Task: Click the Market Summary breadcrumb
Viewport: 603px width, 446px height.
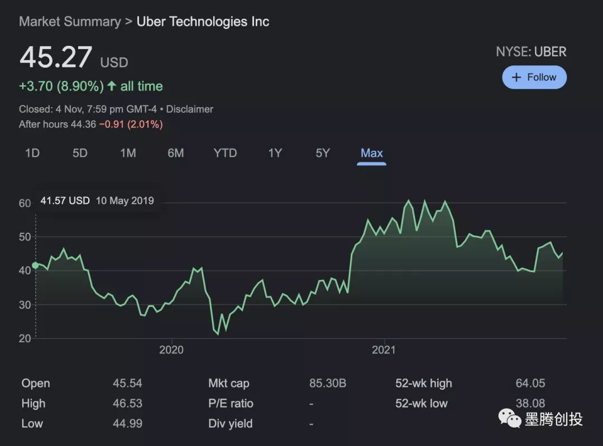Action: click(70, 22)
